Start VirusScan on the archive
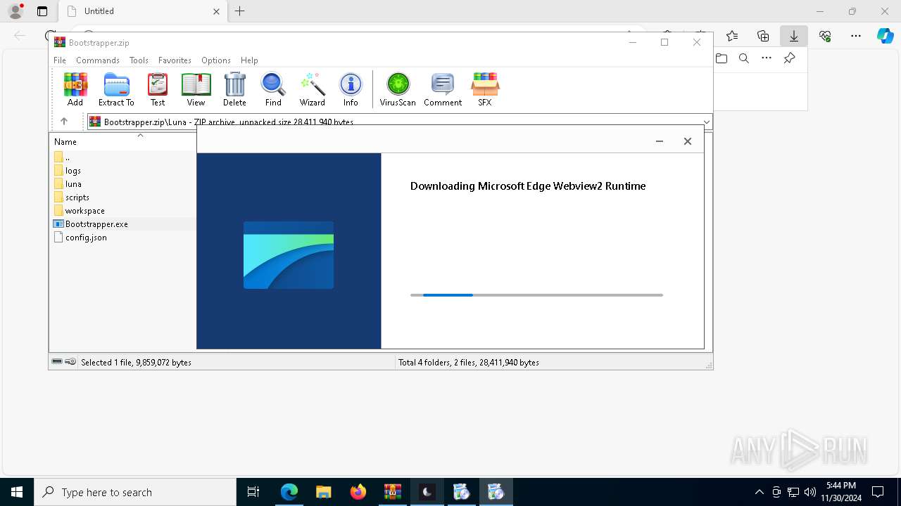This screenshot has height=506, width=901. coord(398,89)
